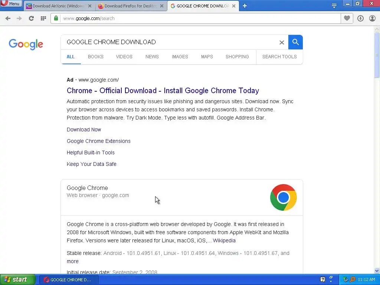Minimize the Opera window
The width and height of the screenshot is (380, 285).
coord(347,4)
